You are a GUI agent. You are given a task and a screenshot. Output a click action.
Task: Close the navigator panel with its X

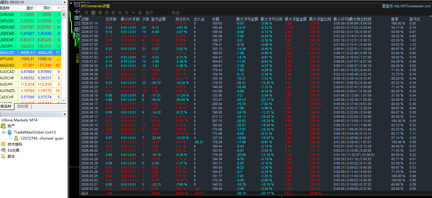tap(65, 114)
